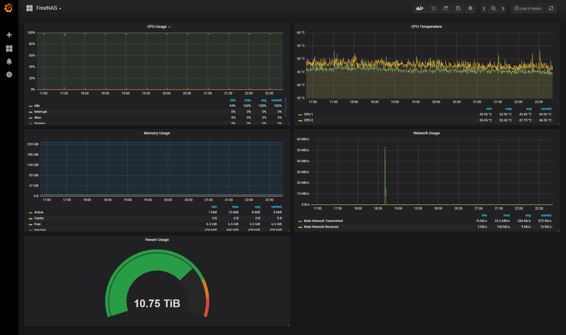The image size is (566, 335).
Task: Click the Add panel icon
Action: [420, 8]
